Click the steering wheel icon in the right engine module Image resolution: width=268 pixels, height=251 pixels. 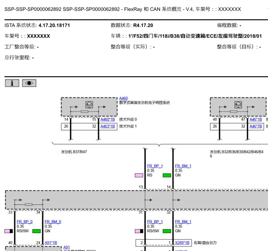pyautogui.click(x=238, y=104)
